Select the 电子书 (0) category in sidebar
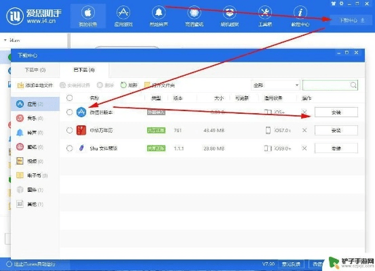 coord(35,175)
